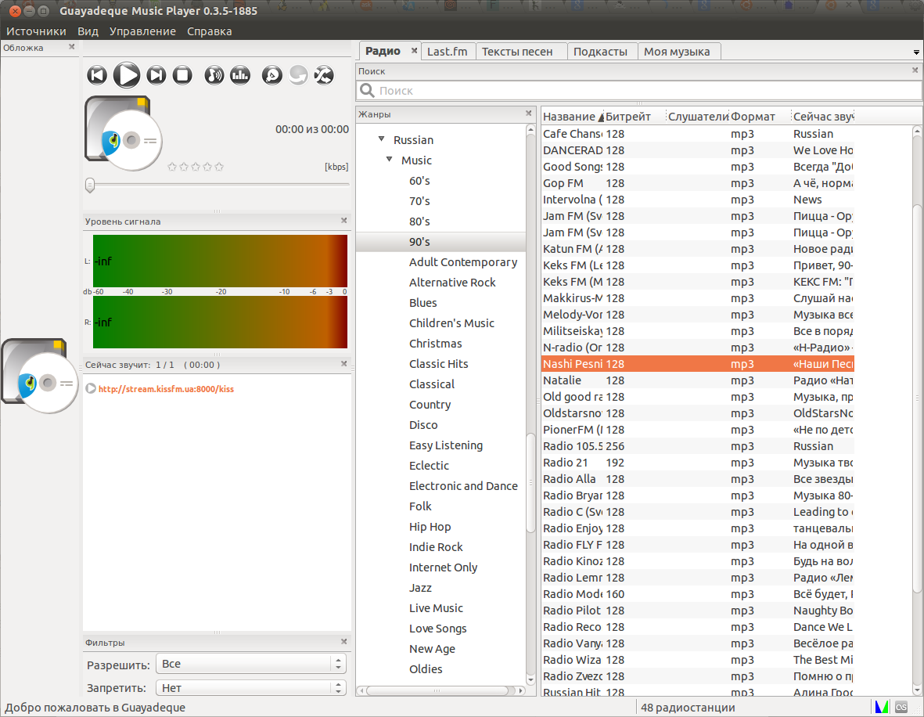Click the large cover art in Обложка panel

[39, 376]
